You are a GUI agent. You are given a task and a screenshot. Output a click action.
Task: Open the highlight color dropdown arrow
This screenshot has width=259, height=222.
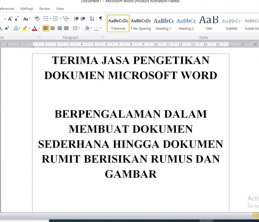coord(30,28)
